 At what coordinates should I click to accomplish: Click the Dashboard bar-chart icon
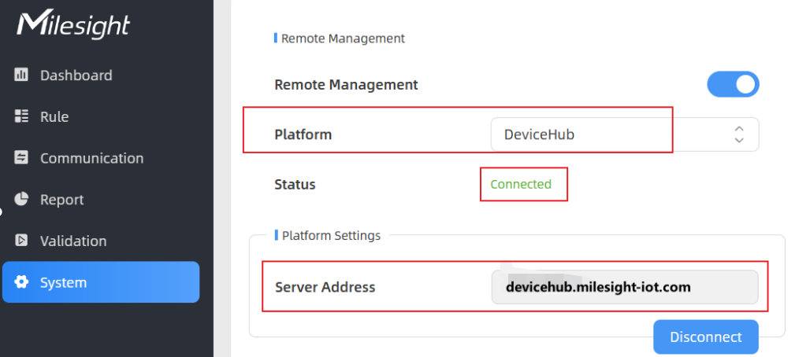(x=20, y=75)
